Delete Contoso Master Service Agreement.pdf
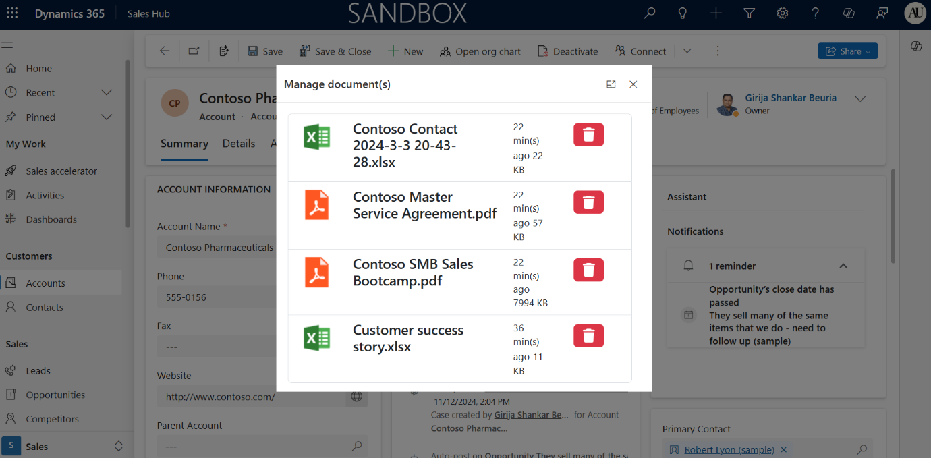The image size is (931, 458). pyautogui.click(x=588, y=202)
